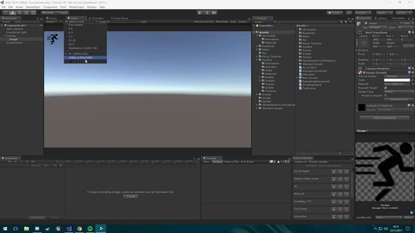Open the Display 1 dropdown

pyautogui.click(x=54, y=21)
